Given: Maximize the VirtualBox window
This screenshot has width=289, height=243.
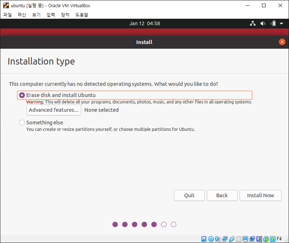Looking at the screenshot, I should pos(264,5).
